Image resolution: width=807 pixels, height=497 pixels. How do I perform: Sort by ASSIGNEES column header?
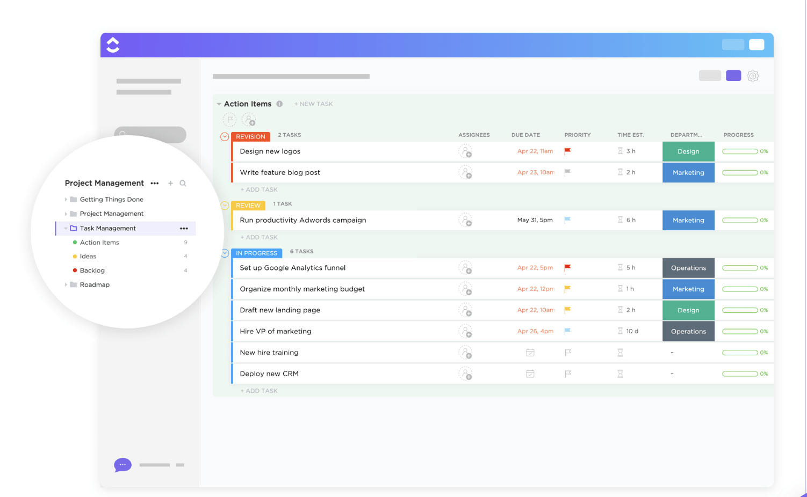(474, 135)
